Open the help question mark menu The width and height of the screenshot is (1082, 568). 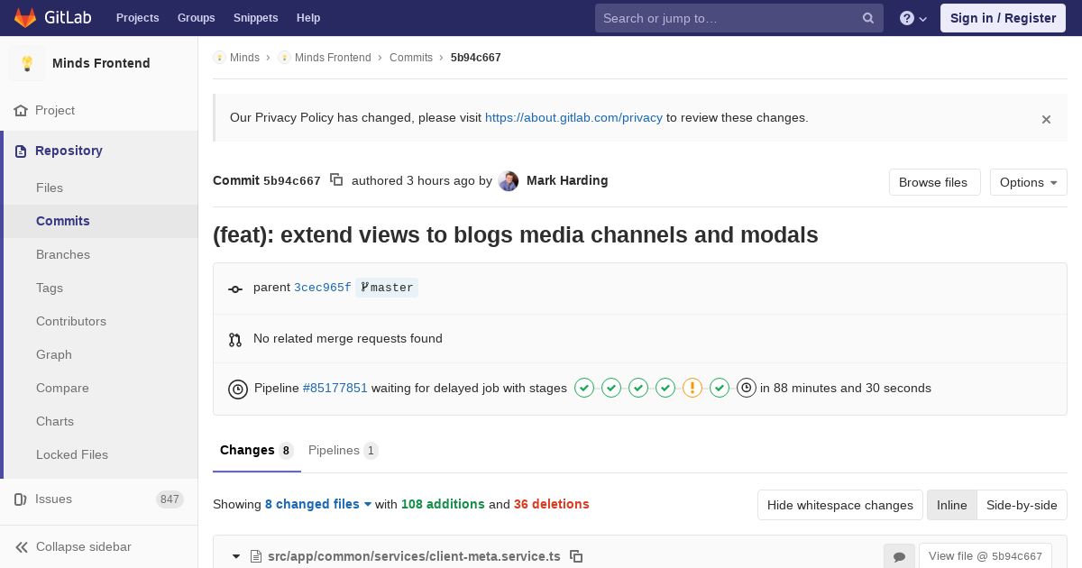coord(912,18)
